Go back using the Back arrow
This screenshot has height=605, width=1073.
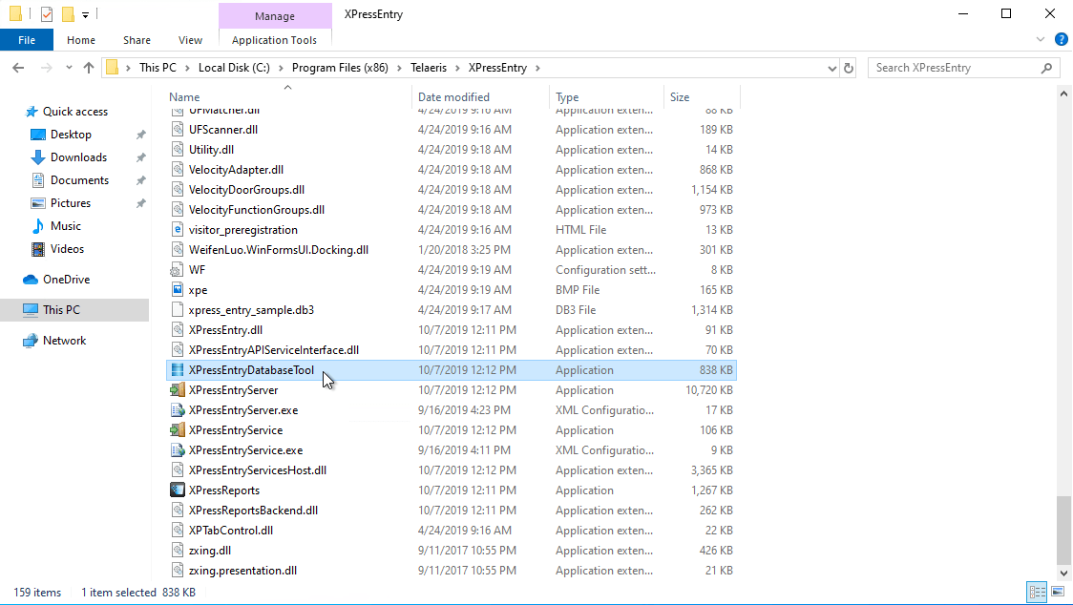(18, 68)
